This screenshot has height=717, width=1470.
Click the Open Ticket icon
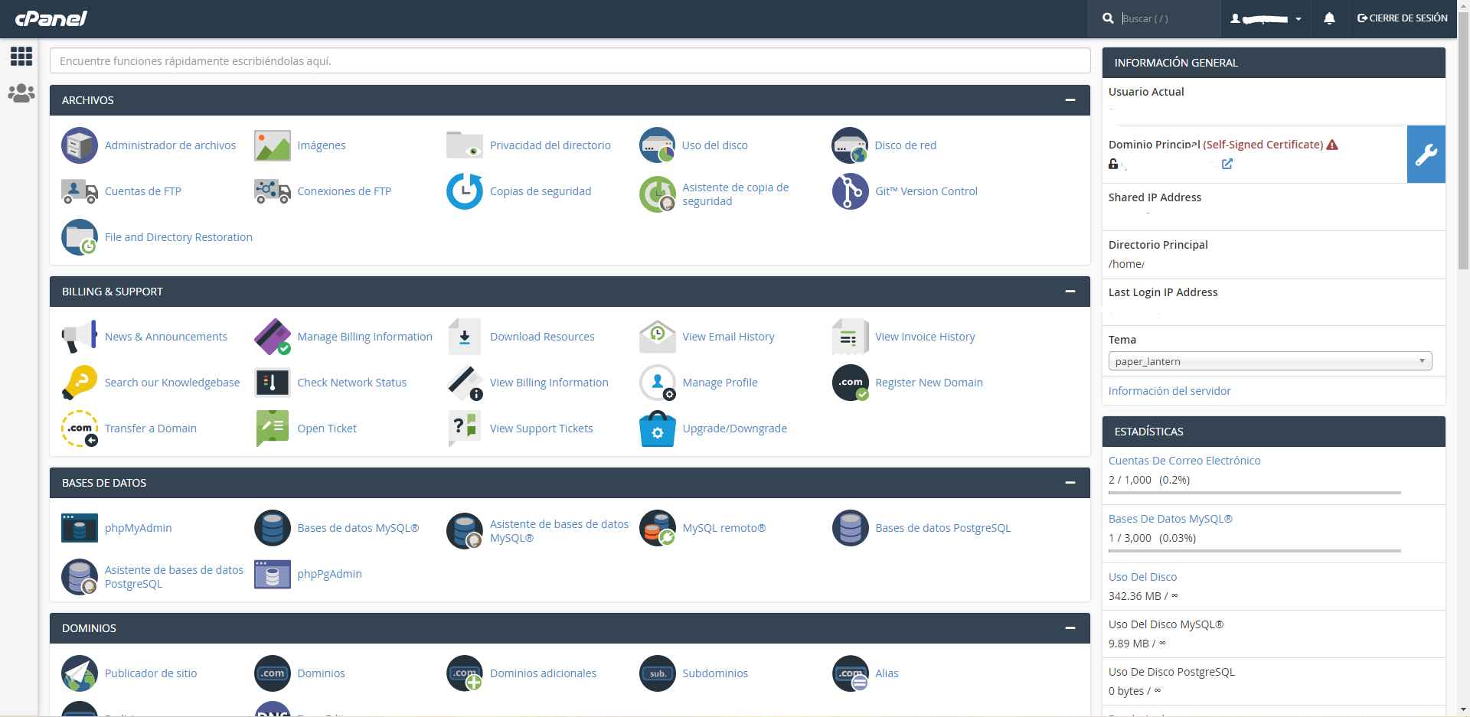pos(273,429)
